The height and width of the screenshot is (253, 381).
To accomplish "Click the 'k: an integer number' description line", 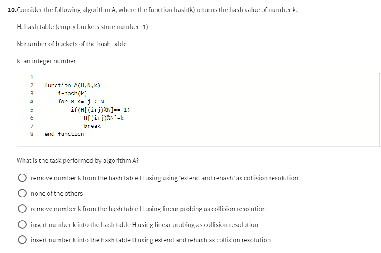I will (46, 61).
